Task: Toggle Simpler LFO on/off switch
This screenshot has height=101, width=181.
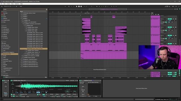Action: 38,95
